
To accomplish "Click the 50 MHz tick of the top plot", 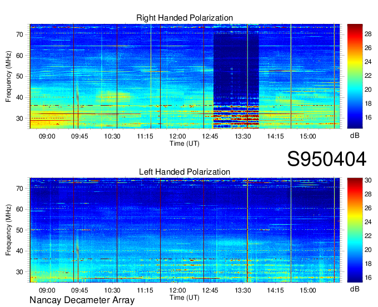I will coord(20,77).
